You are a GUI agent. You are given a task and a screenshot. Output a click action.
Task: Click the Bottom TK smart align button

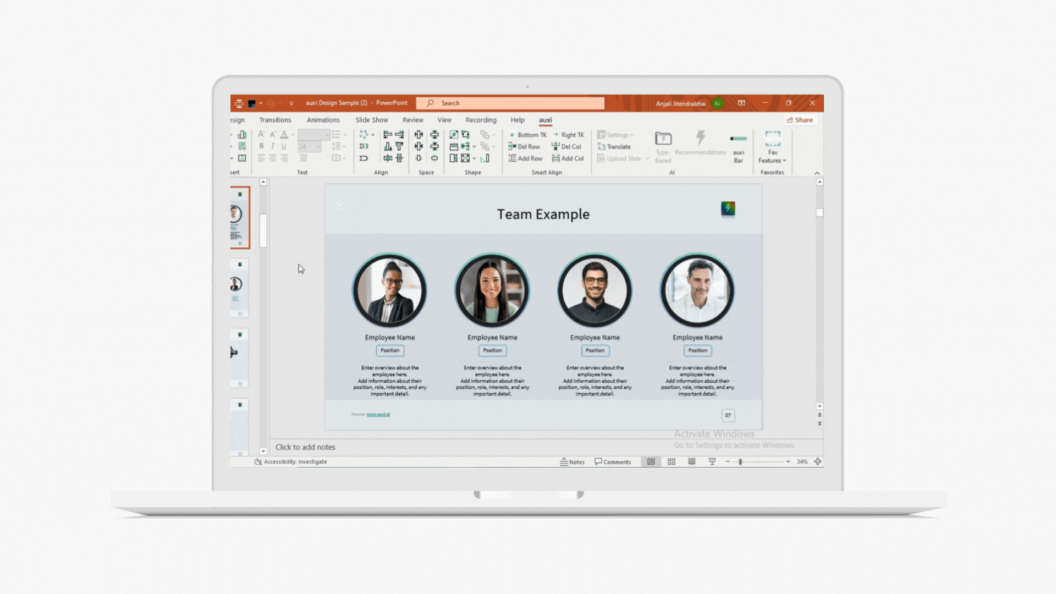[527, 135]
